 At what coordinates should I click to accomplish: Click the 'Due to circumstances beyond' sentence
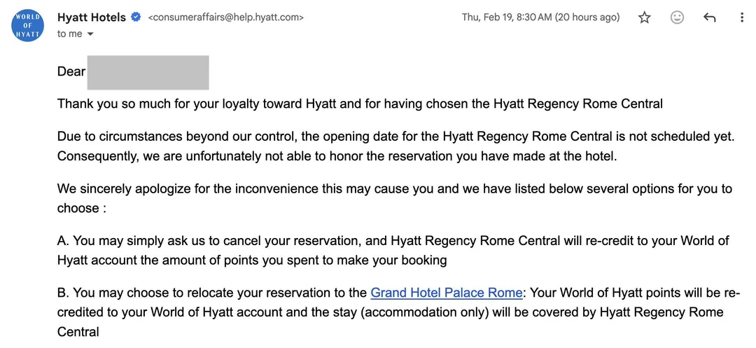[395, 137]
